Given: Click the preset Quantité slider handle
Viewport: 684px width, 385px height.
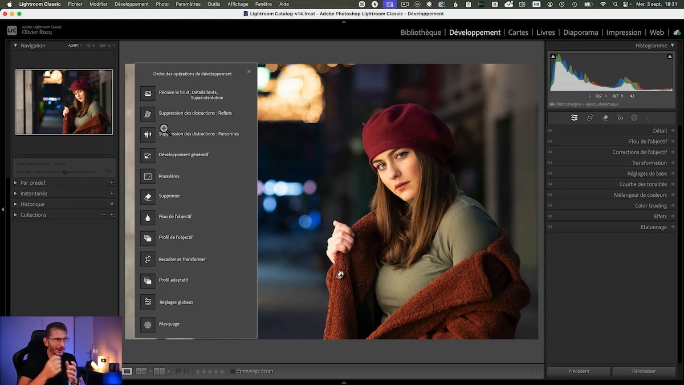Looking at the screenshot, I should click(x=64, y=172).
